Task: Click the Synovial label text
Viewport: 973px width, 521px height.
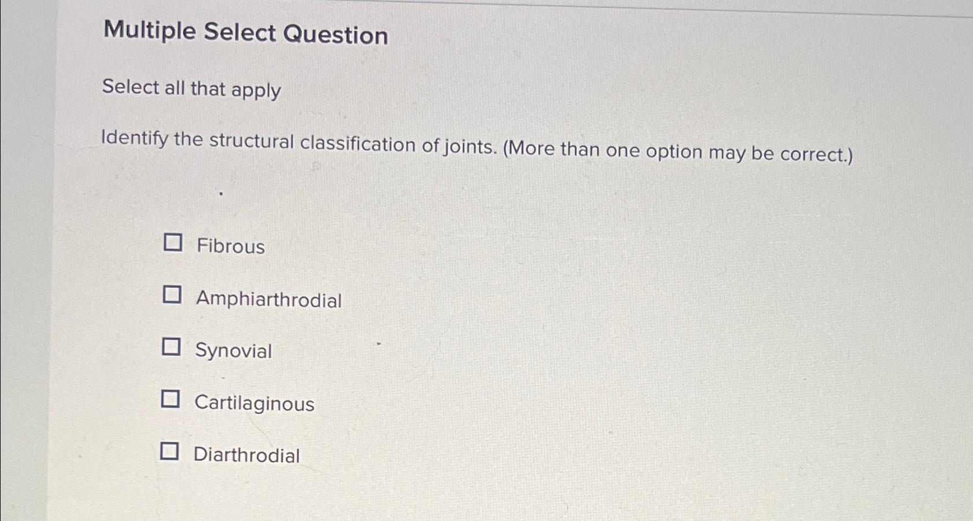Action: click(x=234, y=351)
